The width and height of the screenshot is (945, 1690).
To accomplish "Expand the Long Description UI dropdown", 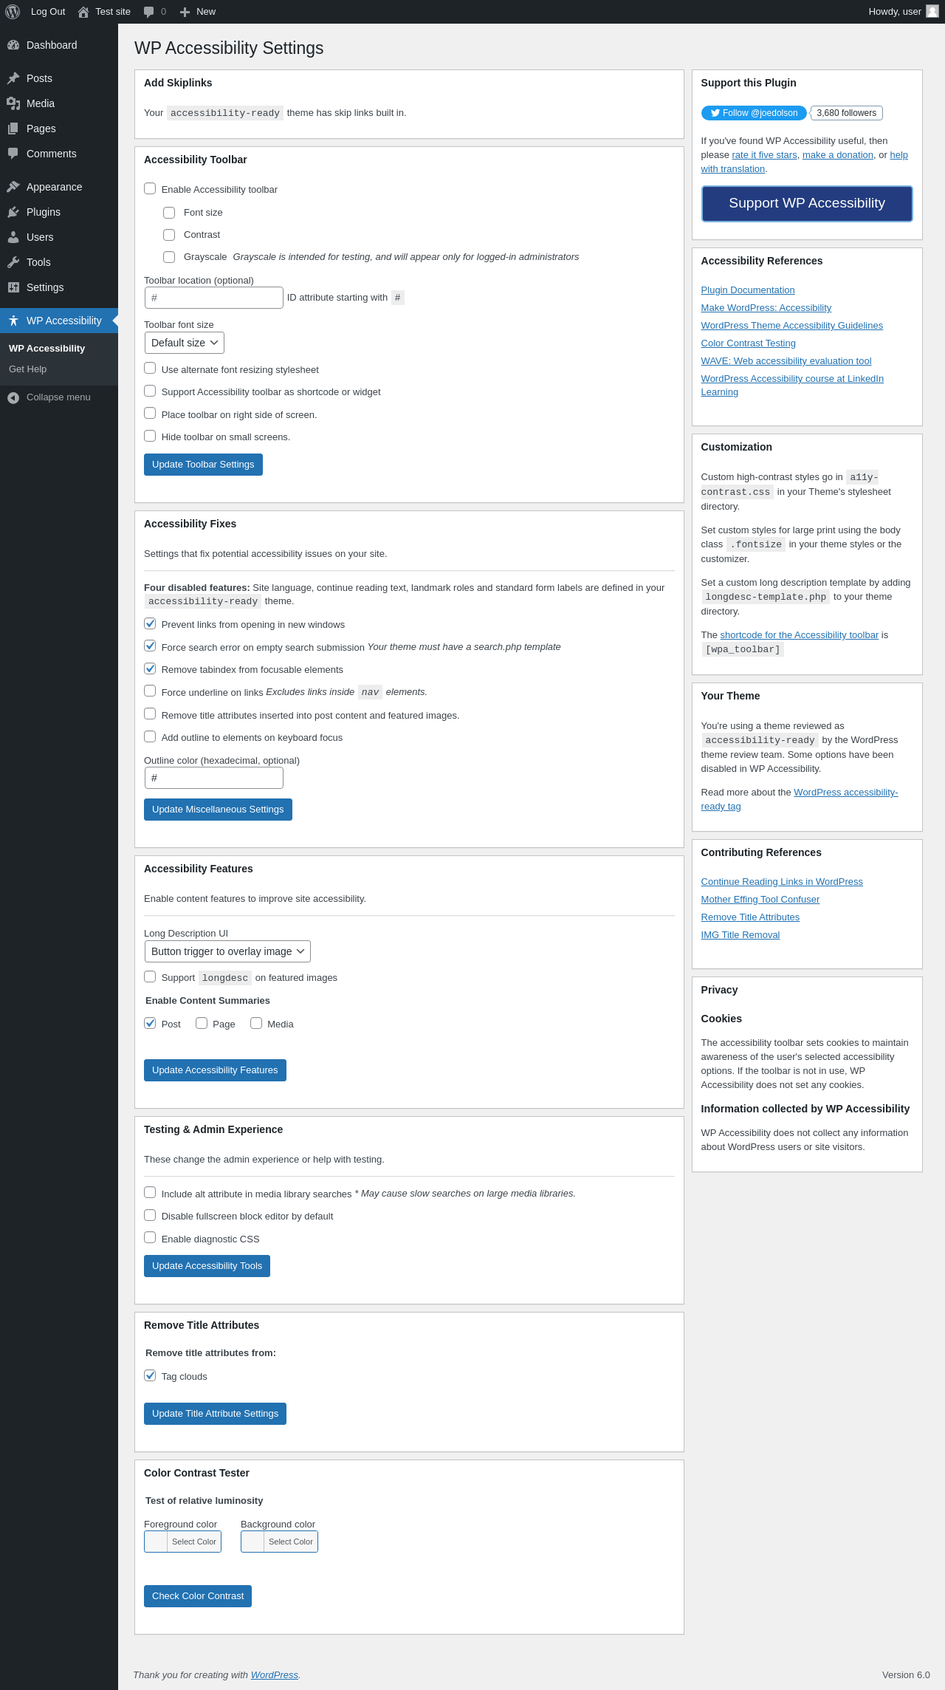I will pyautogui.click(x=227, y=951).
